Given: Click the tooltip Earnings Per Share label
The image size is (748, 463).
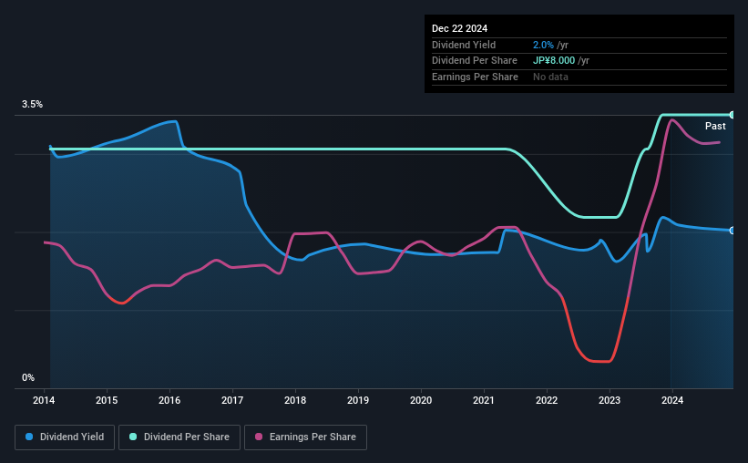Looking at the screenshot, I should point(475,77).
